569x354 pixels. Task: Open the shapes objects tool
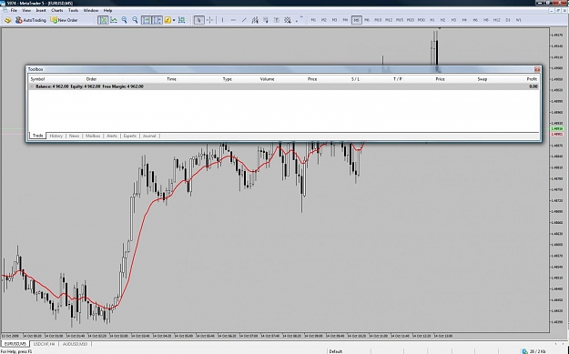point(288,20)
